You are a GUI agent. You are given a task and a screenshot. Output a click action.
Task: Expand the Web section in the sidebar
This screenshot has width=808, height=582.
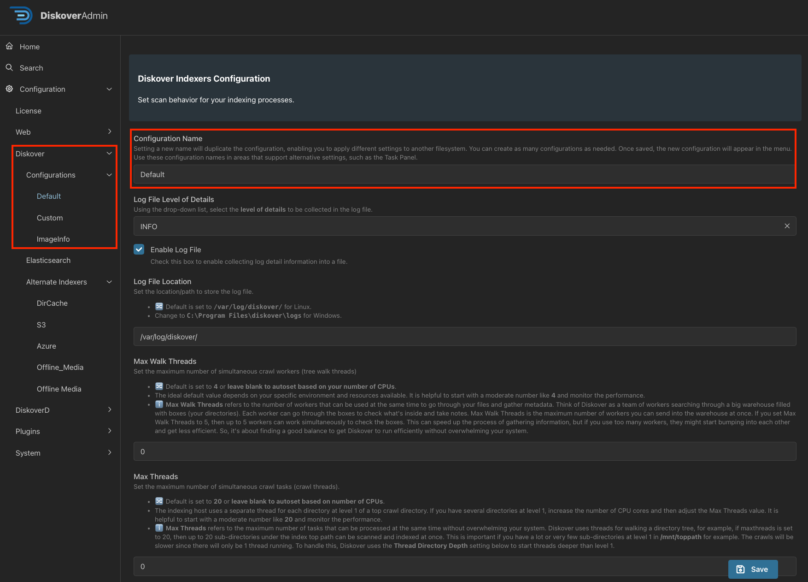point(110,131)
